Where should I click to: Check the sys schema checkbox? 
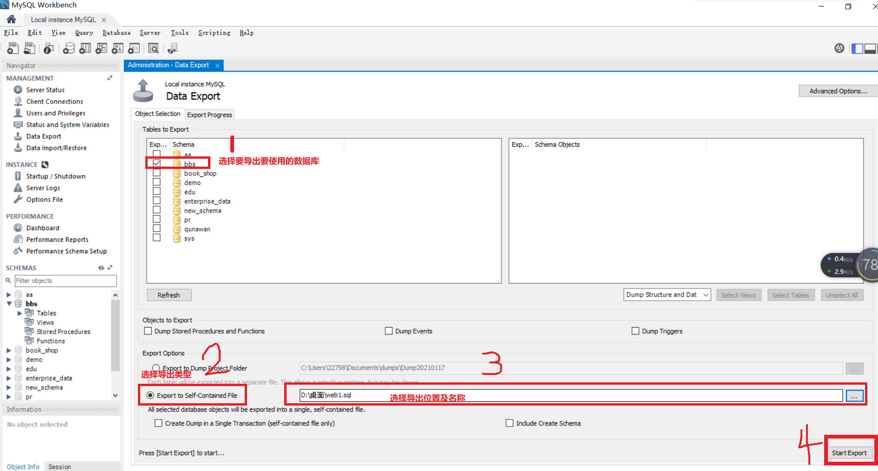(156, 238)
